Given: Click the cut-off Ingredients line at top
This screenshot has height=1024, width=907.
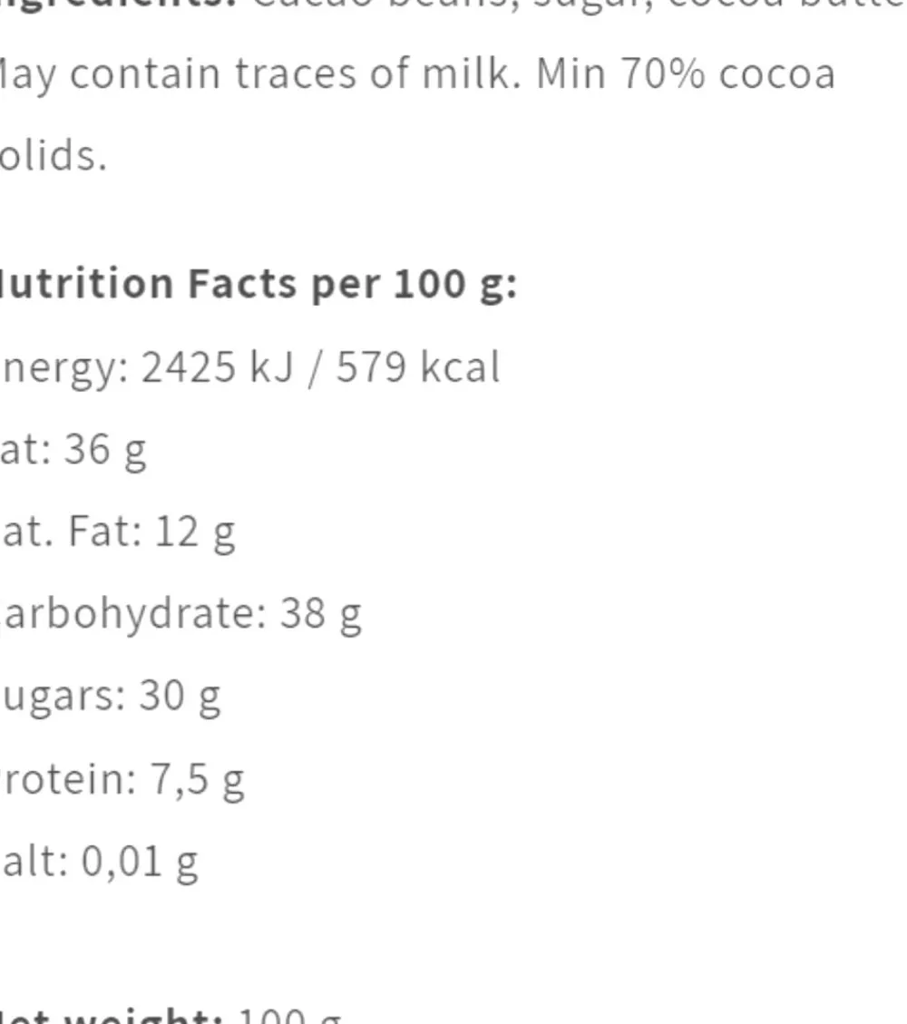Looking at the screenshot, I should click(x=453, y=7).
